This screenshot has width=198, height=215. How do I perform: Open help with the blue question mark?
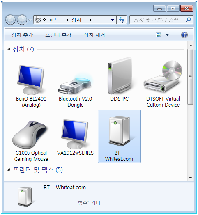[184, 35]
